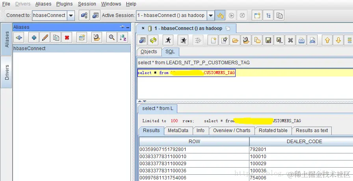Click the yellow reconnect arrows icon in session toolbar
The width and height of the screenshot is (353, 181).
point(153,40)
